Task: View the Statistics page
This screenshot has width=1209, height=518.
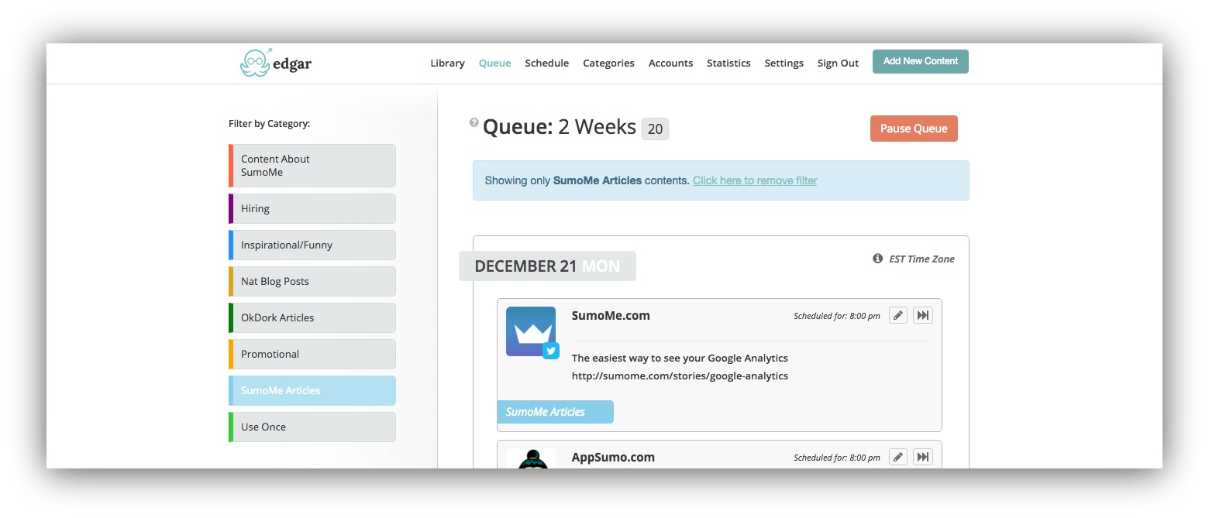Action: (x=728, y=63)
